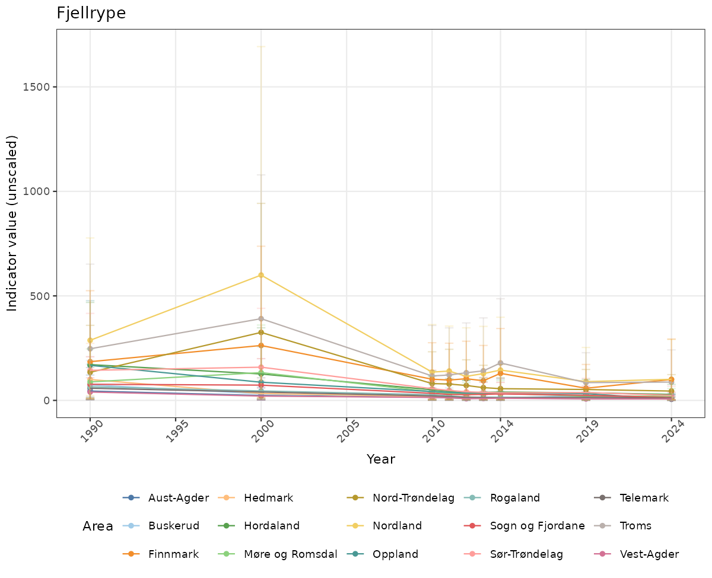
Task: Select the Hedmark legend label
Action: point(268,498)
